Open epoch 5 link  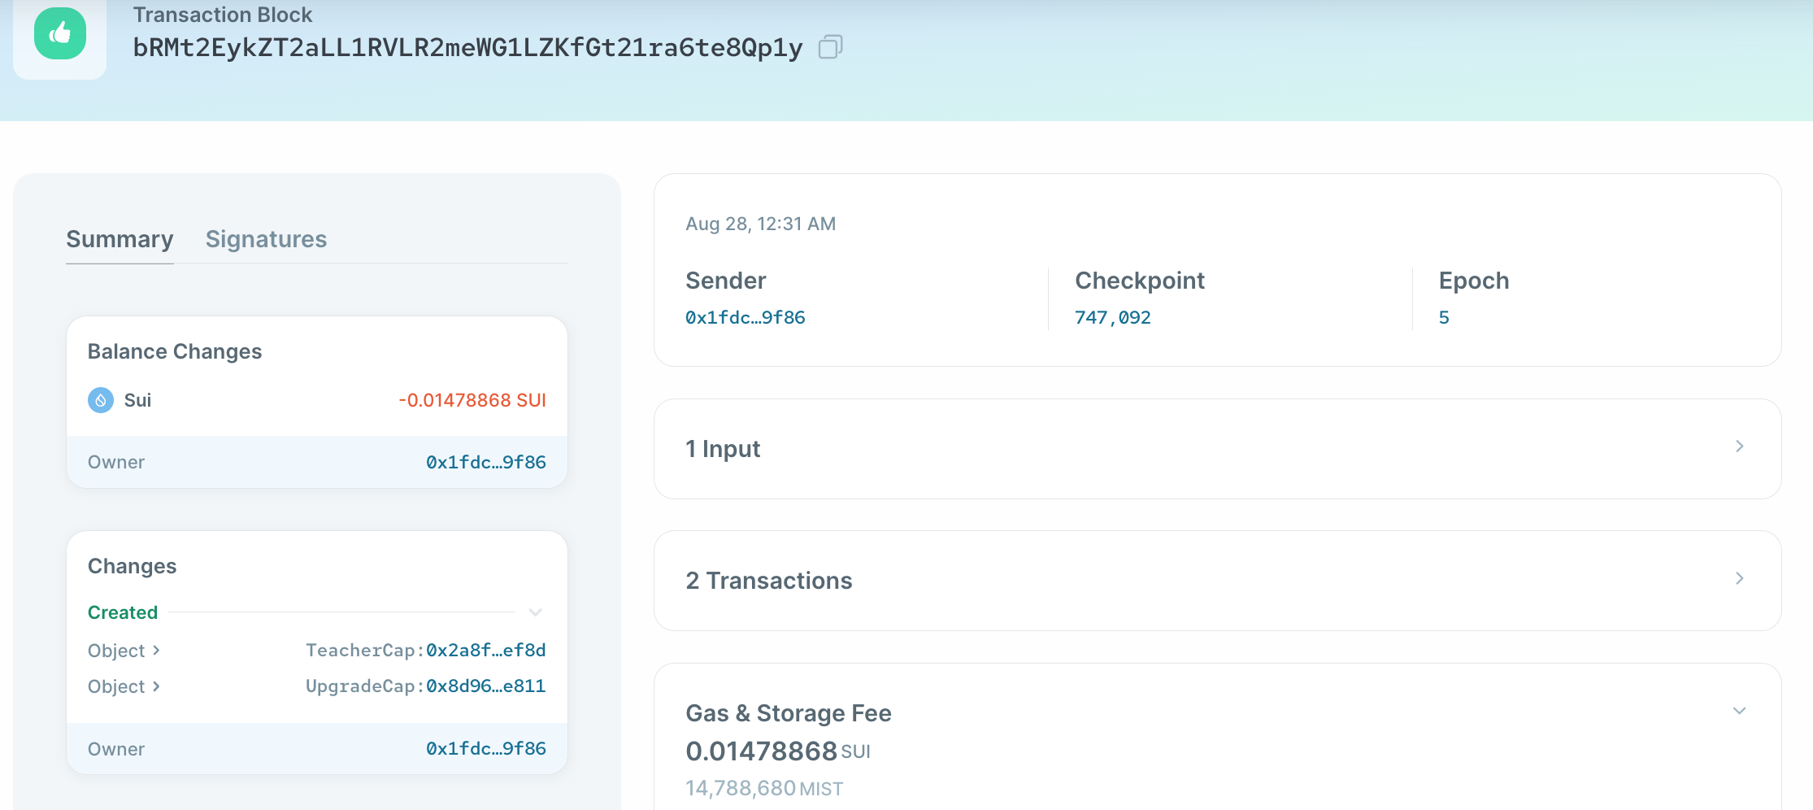pos(1444,317)
